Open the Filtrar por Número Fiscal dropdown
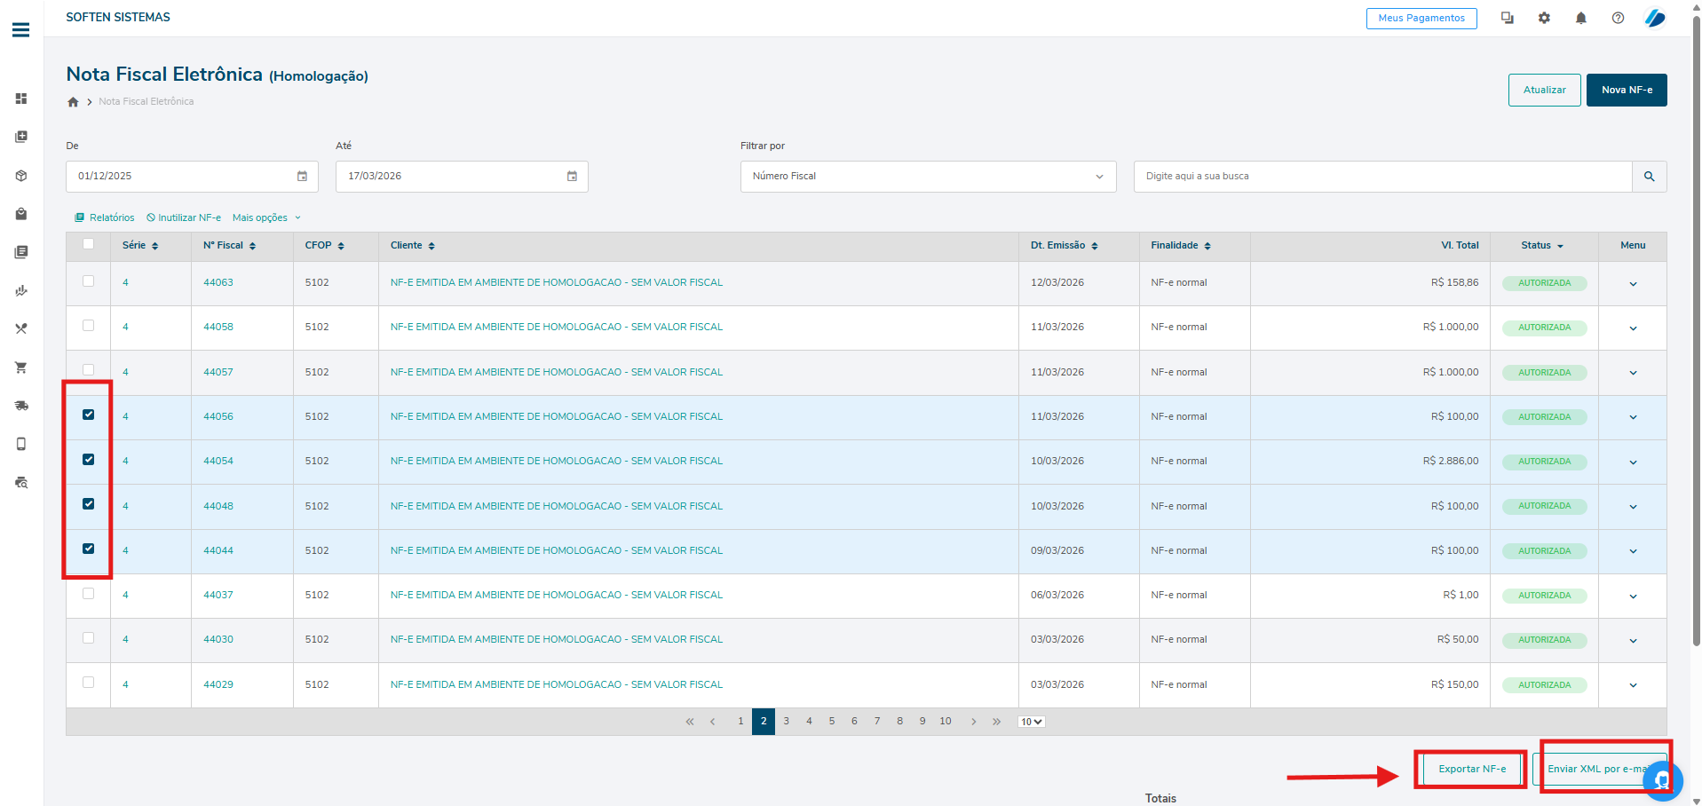 coord(927,177)
